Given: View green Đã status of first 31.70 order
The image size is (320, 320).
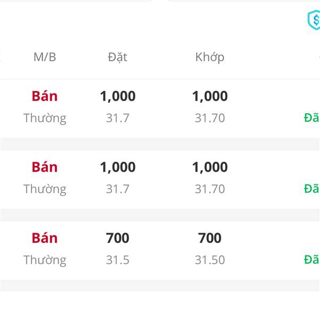Looking at the screenshot, I should pyautogui.click(x=311, y=117).
